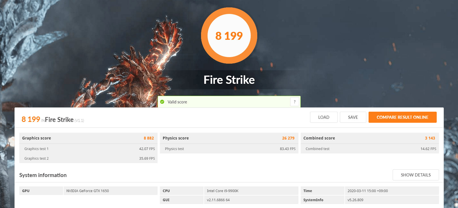Open the question mark help button

pyautogui.click(x=295, y=102)
